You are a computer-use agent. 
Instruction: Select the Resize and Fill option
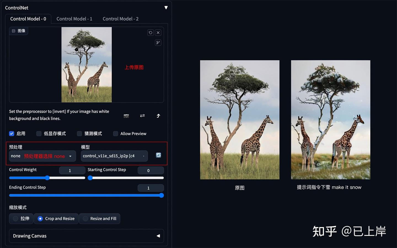[x=100, y=218]
